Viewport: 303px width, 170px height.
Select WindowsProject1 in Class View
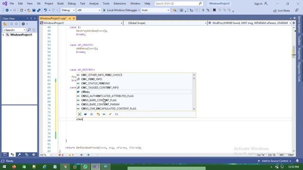[21, 35]
